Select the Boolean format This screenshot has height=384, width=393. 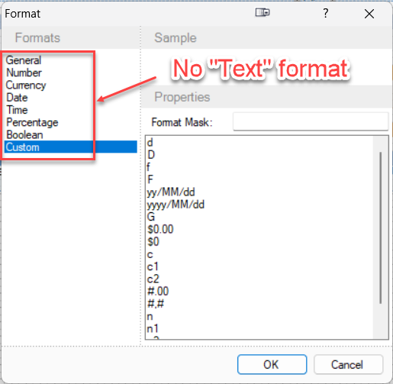point(24,135)
